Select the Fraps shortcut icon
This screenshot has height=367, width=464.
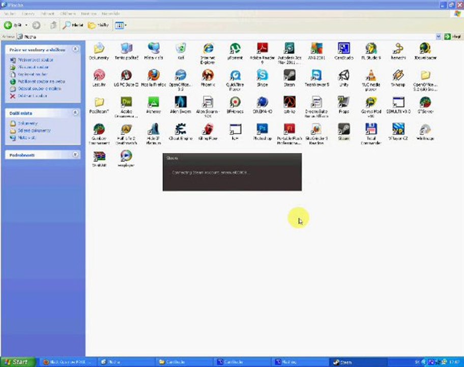coord(343,105)
